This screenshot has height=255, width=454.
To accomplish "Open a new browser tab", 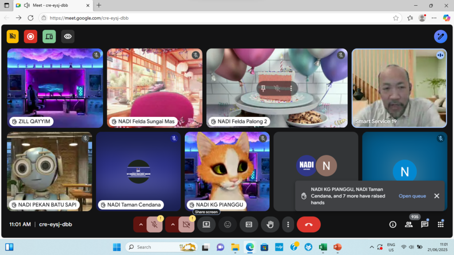I will 99,5.
